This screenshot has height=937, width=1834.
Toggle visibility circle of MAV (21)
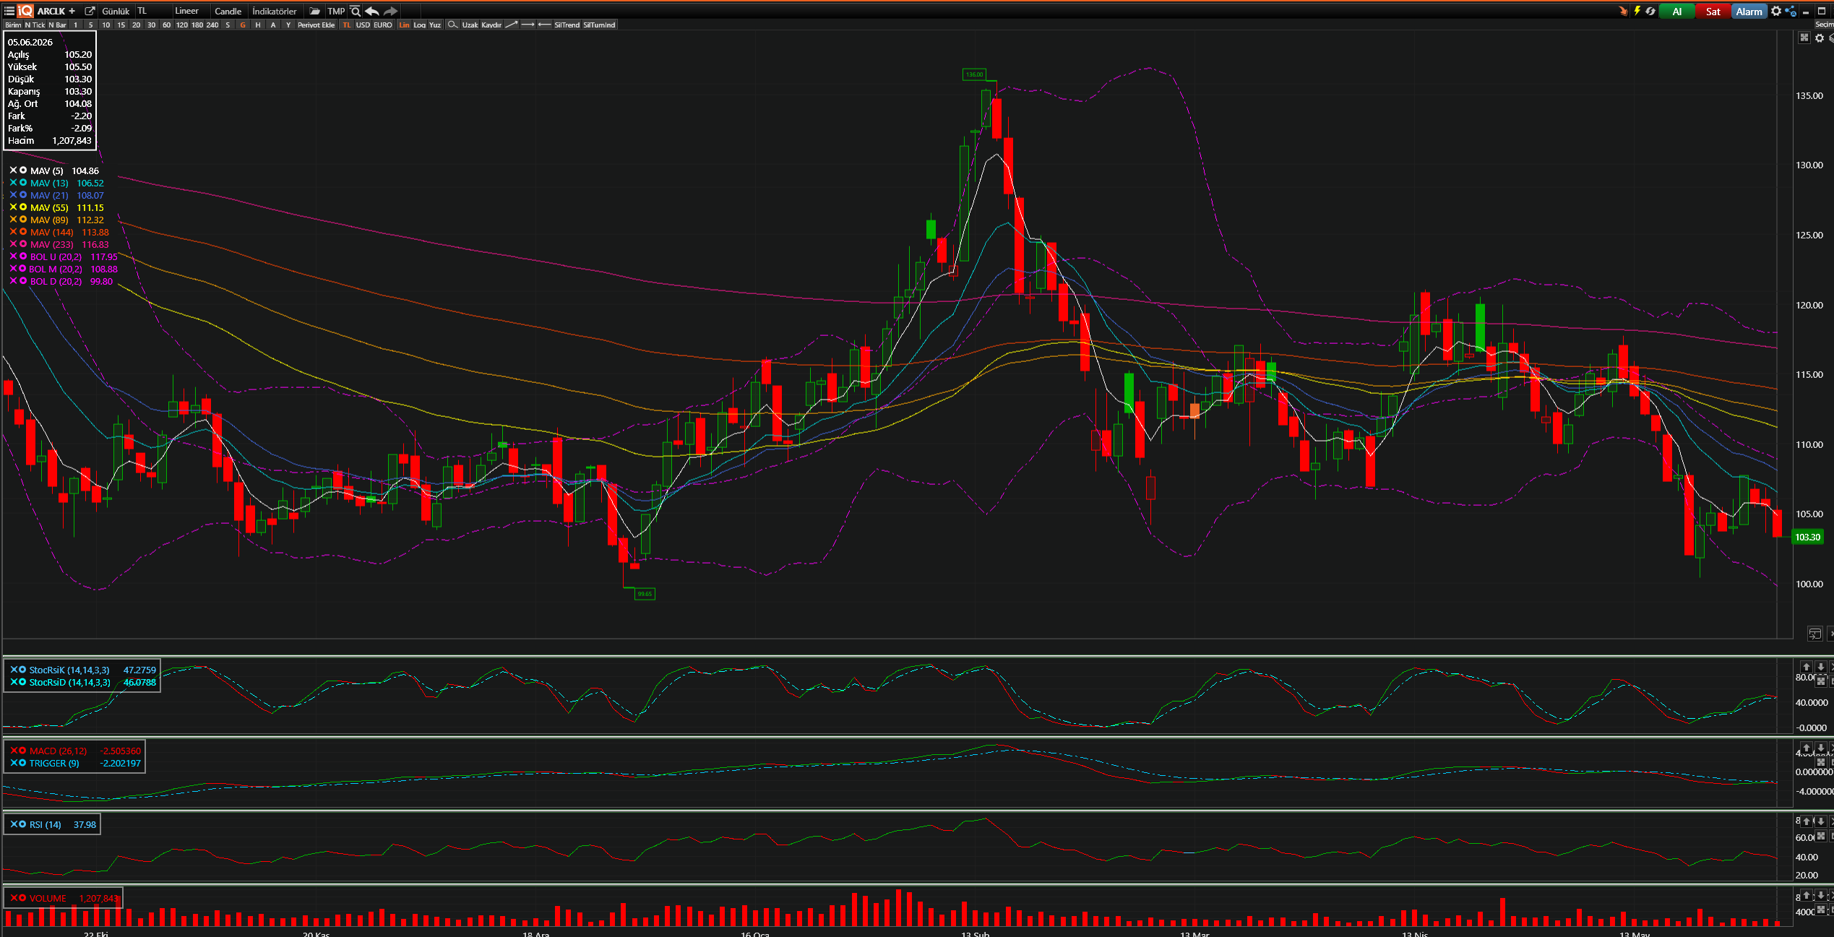(23, 195)
